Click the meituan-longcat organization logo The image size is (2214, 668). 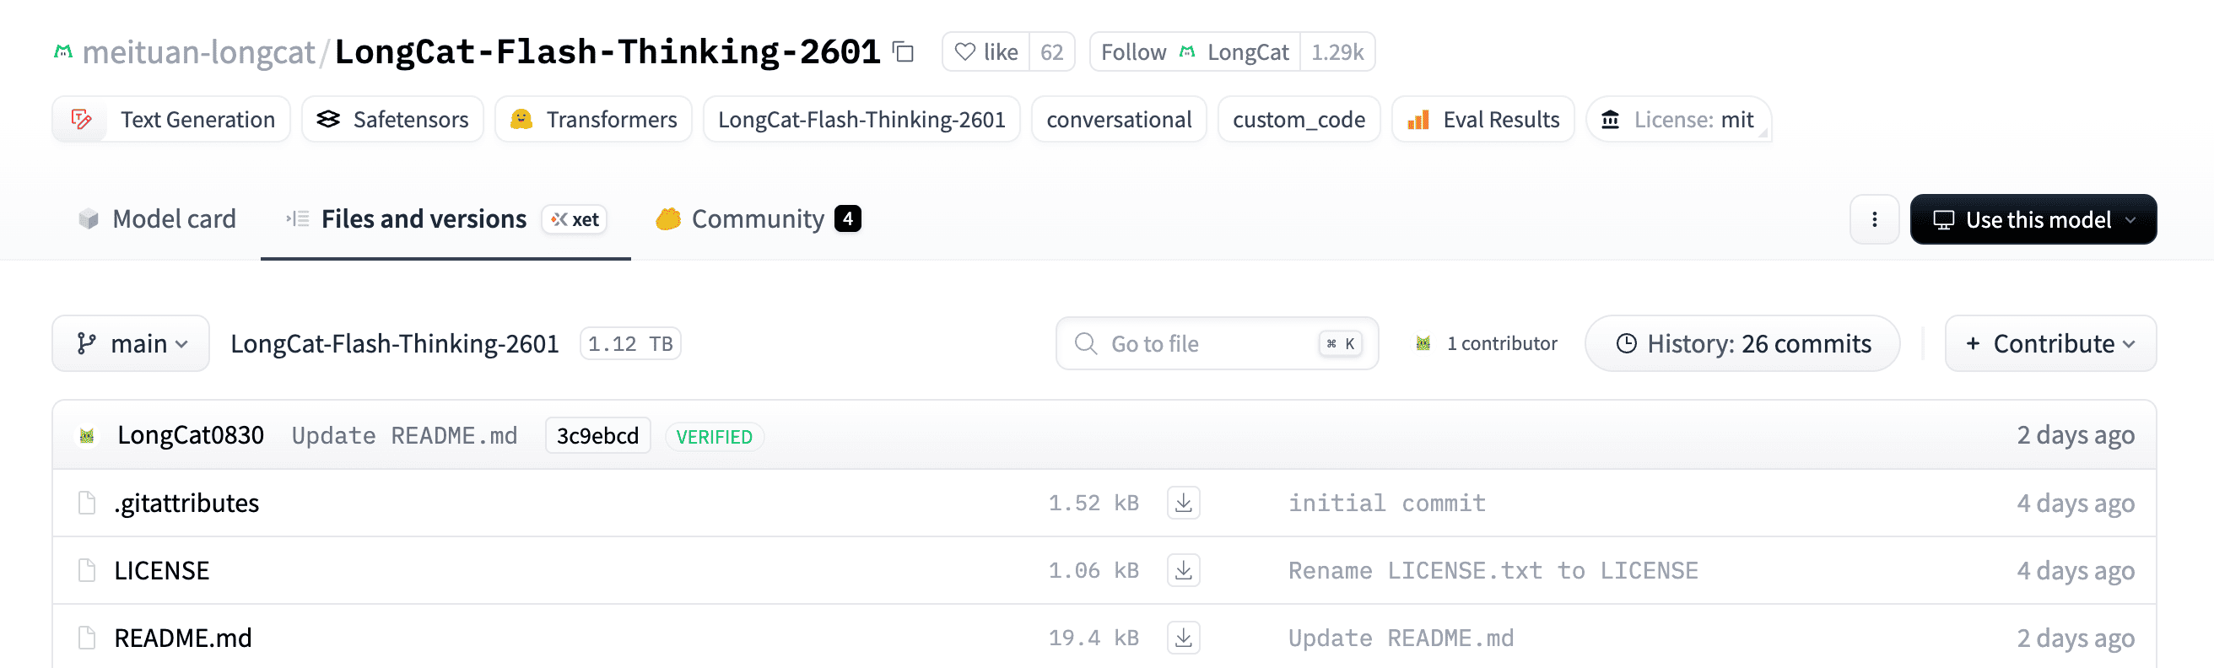tap(63, 52)
